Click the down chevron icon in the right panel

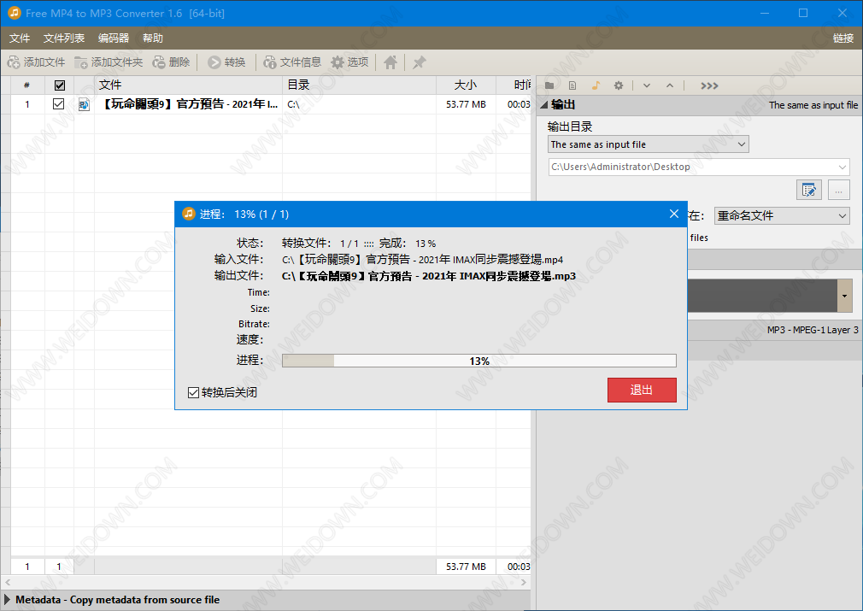647,85
